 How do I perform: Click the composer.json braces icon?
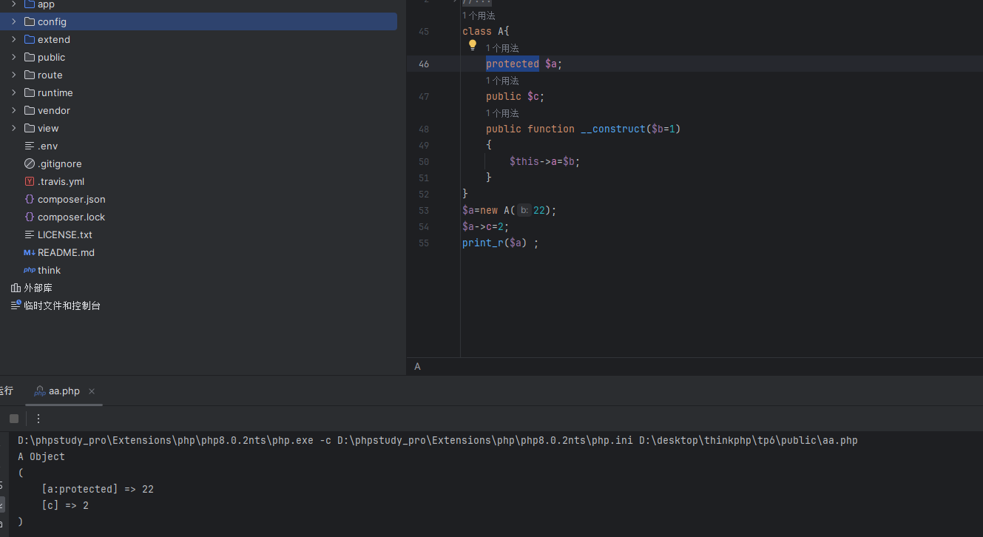point(30,199)
